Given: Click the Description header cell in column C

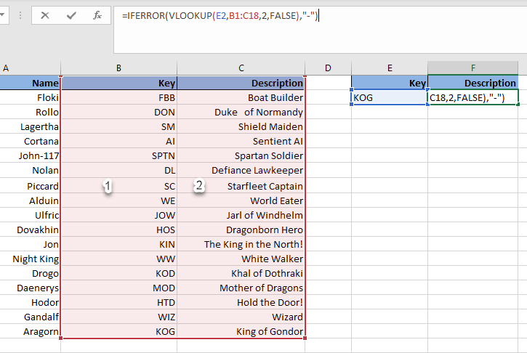Looking at the screenshot, I should point(241,83).
